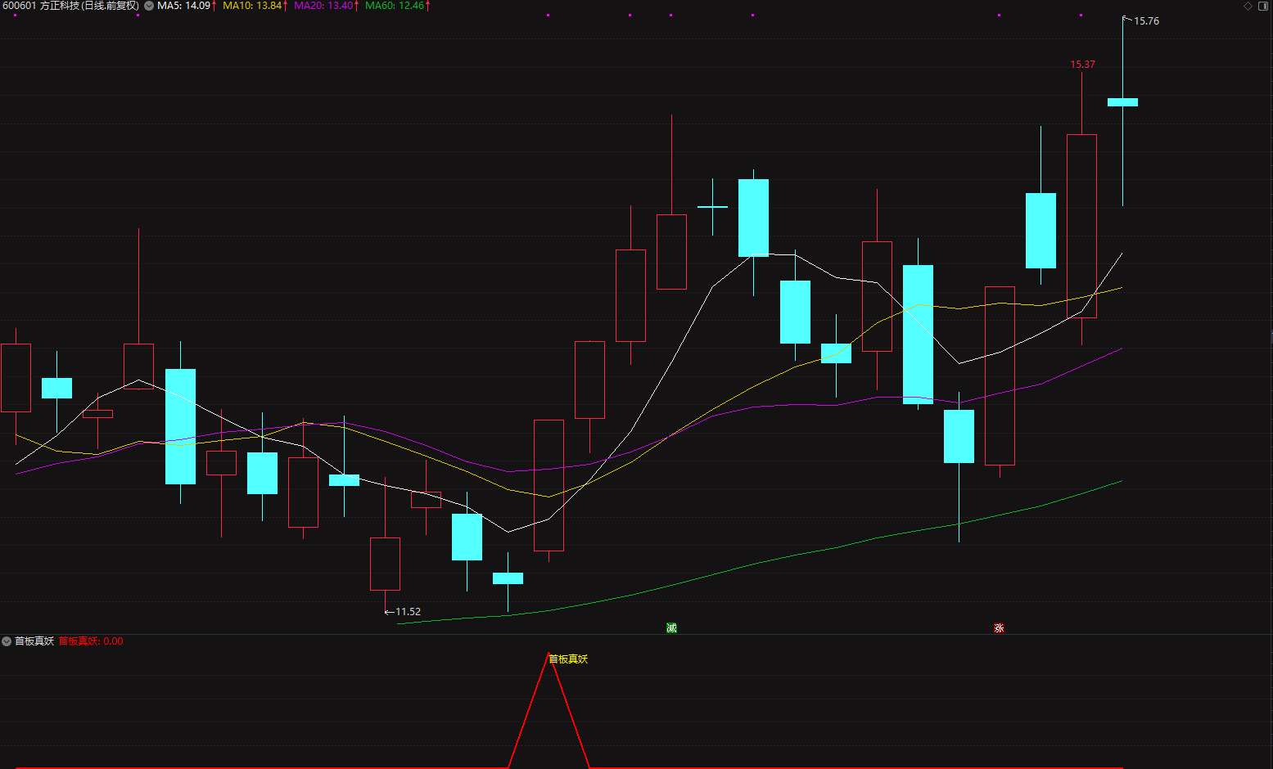This screenshot has height=769, width=1273.
Task: Expand the 首板真妖 indicator dropdown arrow
Action: 7,641
